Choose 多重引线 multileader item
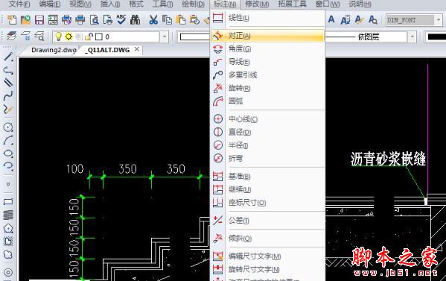The image size is (446, 281). 267,75
